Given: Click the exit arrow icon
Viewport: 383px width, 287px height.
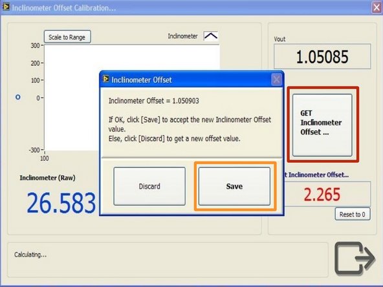Looking at the screenshot, I should click(x=355, y=258).
